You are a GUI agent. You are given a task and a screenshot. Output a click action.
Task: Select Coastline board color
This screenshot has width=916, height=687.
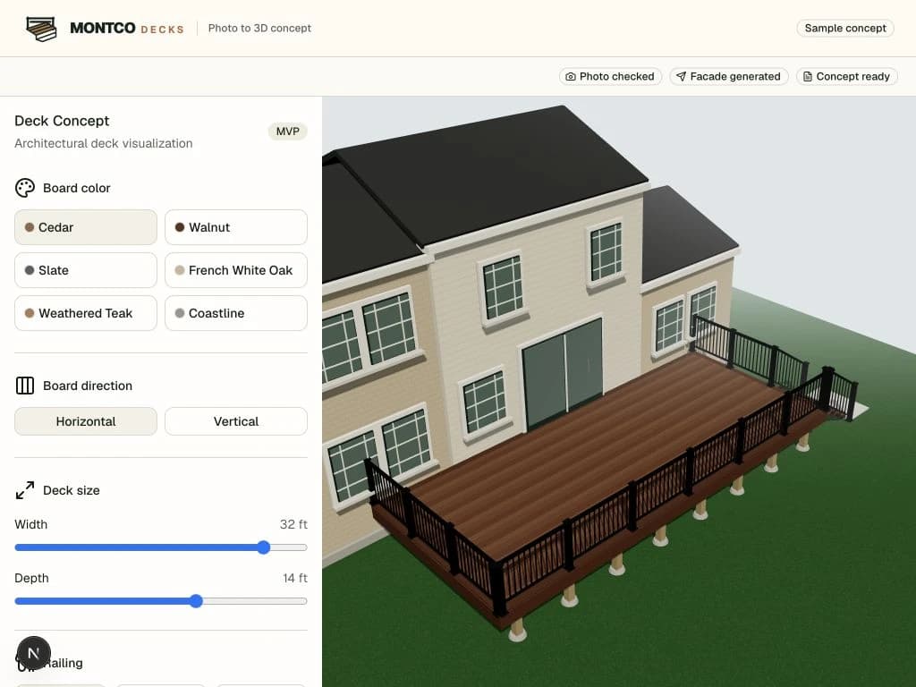(236, 313)
